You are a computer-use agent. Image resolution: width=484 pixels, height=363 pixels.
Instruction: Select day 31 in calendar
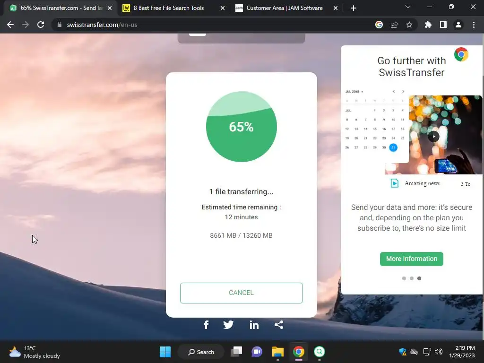point(393,147)
